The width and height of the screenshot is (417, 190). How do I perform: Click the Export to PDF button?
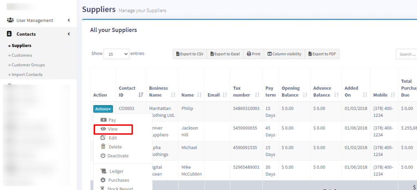(x=322, y=54)
